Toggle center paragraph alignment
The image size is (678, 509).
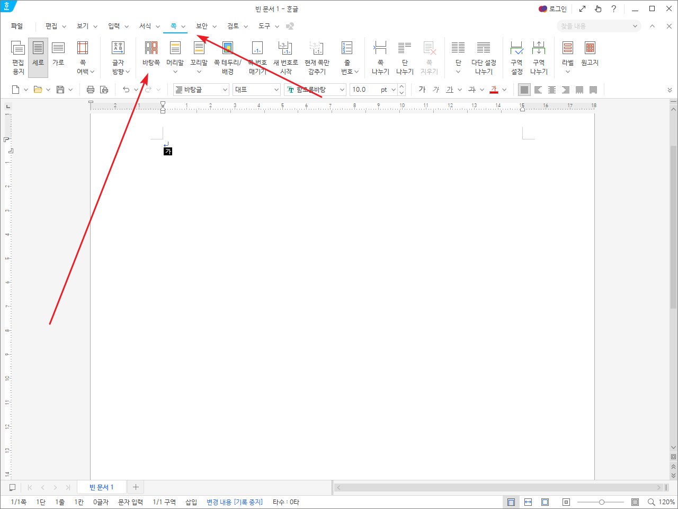pos(552,90)
